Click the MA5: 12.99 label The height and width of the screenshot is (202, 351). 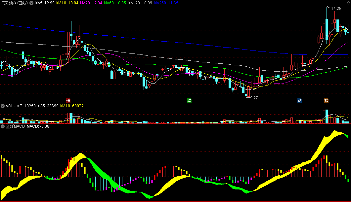coord(45,3)
